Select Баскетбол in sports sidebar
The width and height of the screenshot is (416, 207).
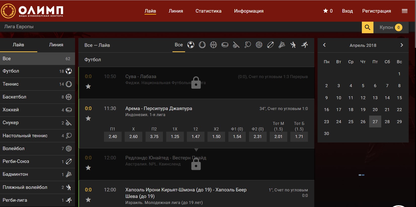(38, 97)
